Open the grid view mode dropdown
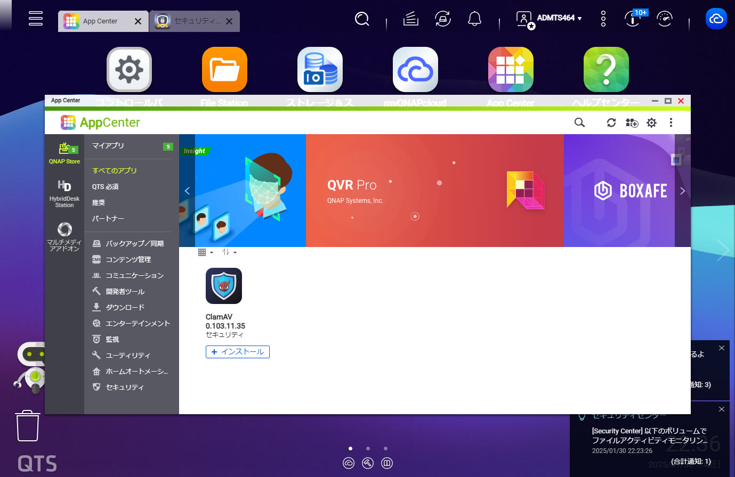This screenshot has width=735, height=477. coord(205,252)
